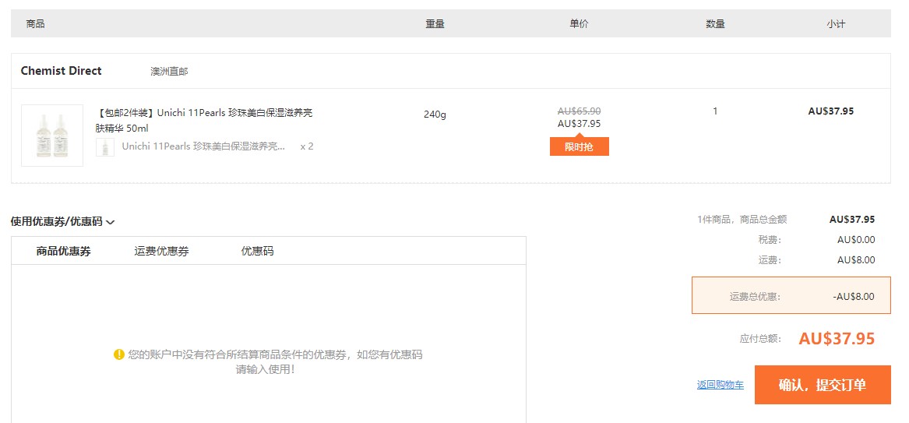909x423 pixels.
Task: Click the 240g weight value
Action: 435,115
